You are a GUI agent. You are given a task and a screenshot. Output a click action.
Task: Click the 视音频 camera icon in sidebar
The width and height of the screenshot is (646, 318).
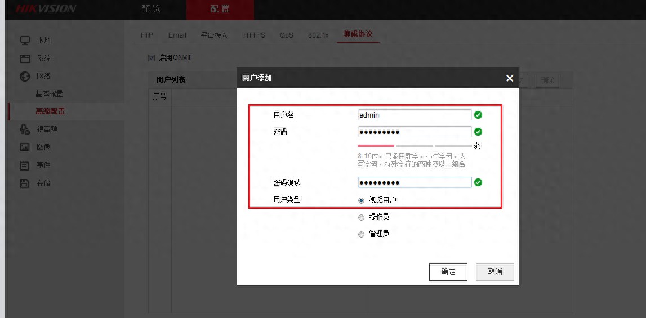25,129
